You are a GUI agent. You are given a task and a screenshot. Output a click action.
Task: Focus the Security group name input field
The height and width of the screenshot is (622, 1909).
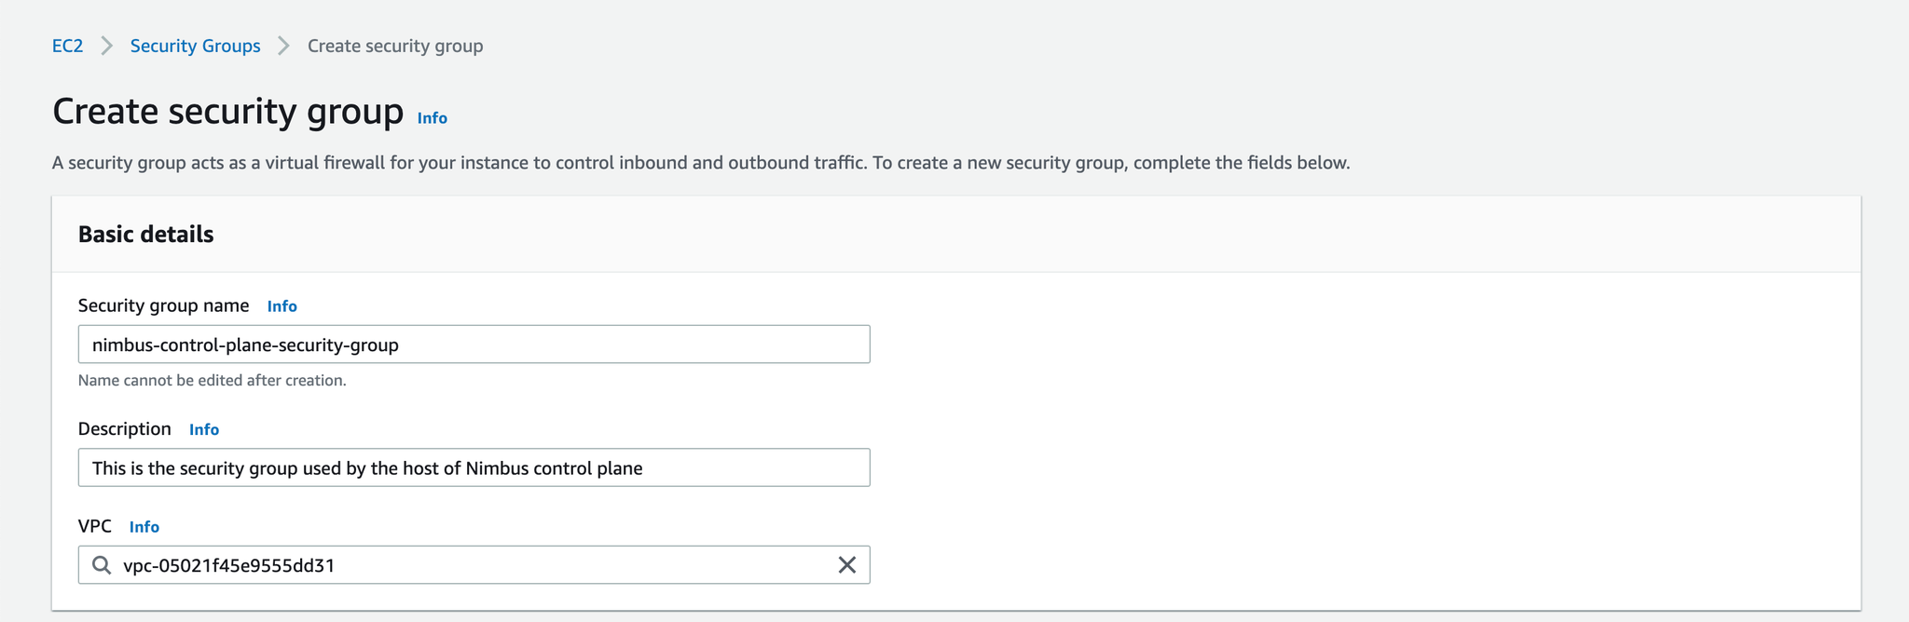pos(474,345)
